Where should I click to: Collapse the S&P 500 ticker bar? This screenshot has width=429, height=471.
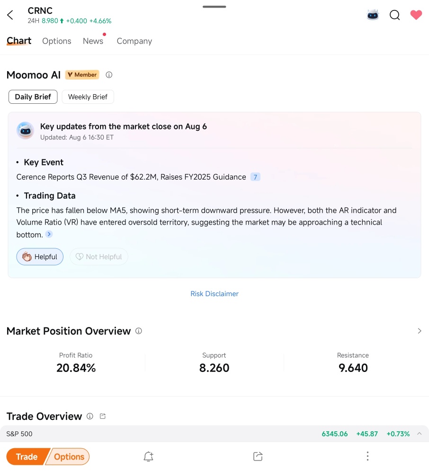[x=420, y=434]
